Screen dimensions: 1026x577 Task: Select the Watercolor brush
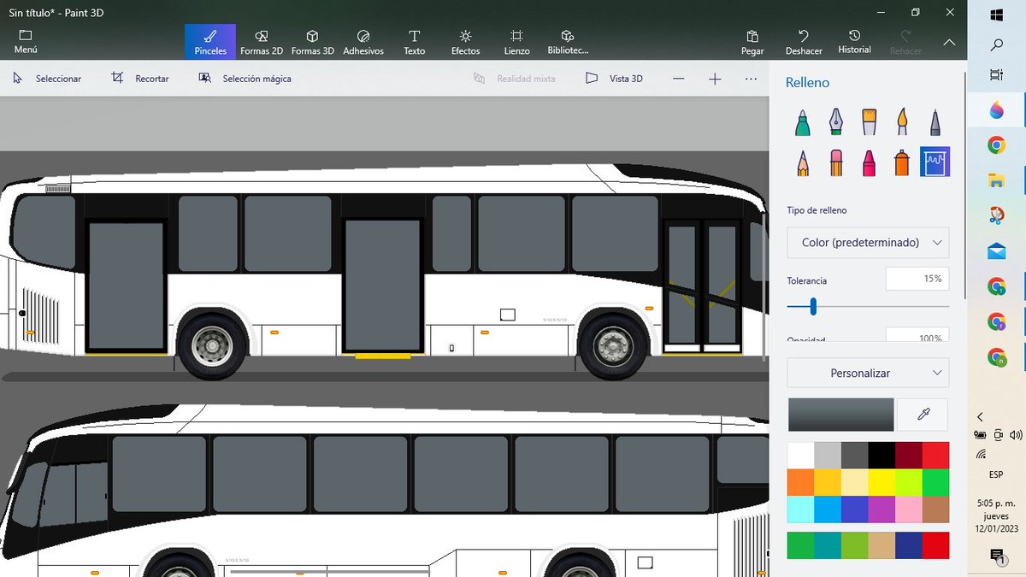[x=902, y=122]
